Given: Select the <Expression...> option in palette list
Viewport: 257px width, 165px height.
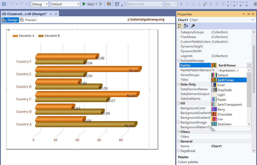Looking at the screenshot, I should [x=228, y=70].
